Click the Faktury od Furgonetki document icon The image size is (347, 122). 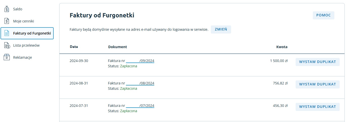[7, 33]
